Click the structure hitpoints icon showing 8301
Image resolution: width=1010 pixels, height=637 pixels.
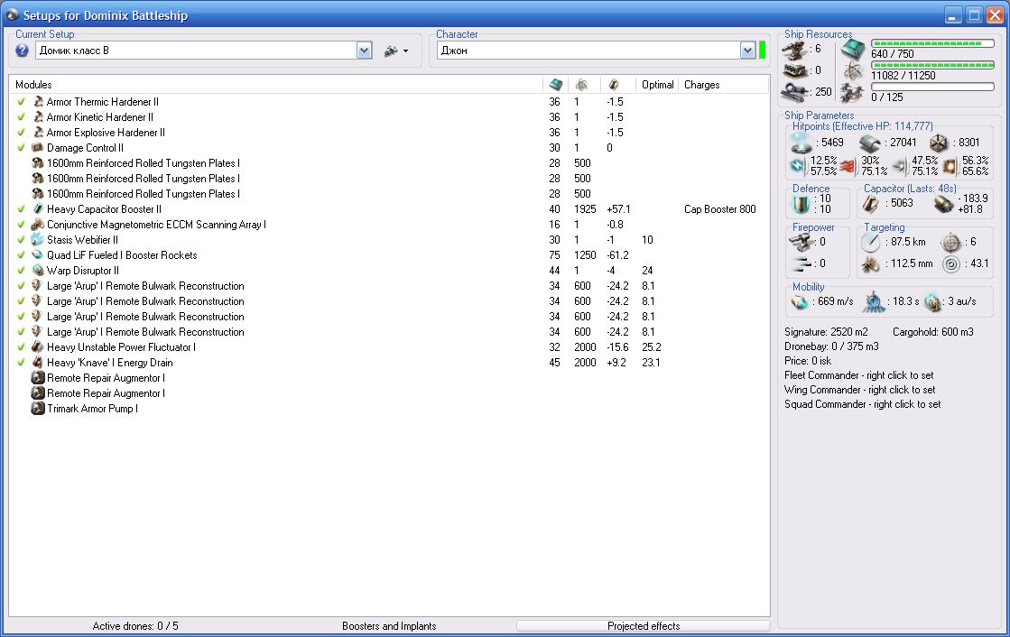point(939,143)
